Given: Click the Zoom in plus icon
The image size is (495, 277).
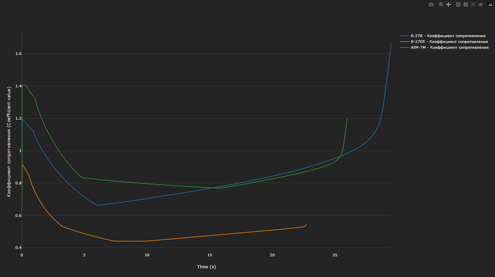Looking at the screenshot, I should coord(458,4).
